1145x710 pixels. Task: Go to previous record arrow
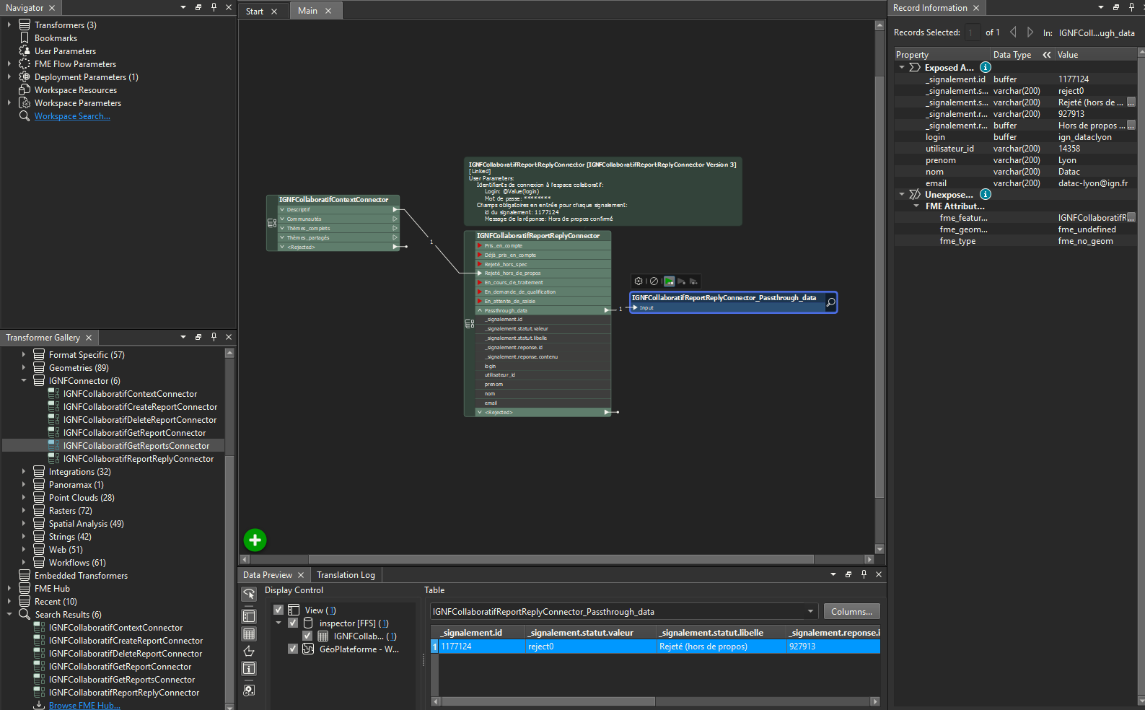[1013, 32]
